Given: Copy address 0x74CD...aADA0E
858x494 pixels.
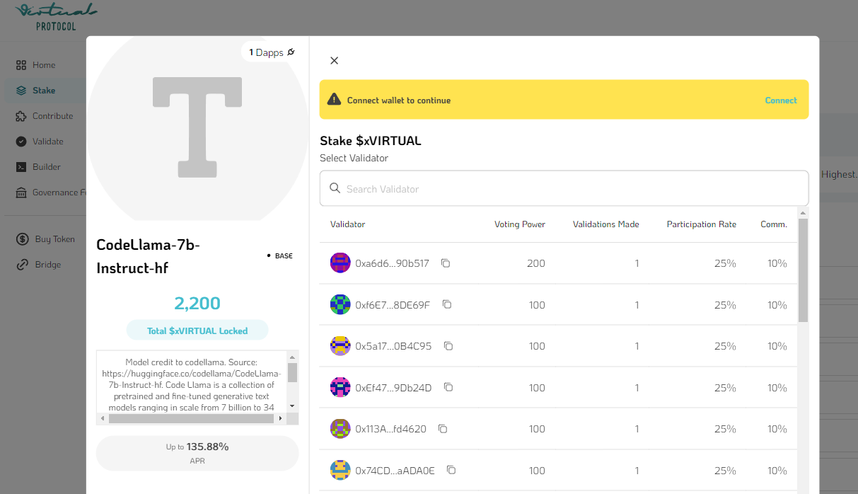Looking at the screenshot, I should click(x=451, y=470).
